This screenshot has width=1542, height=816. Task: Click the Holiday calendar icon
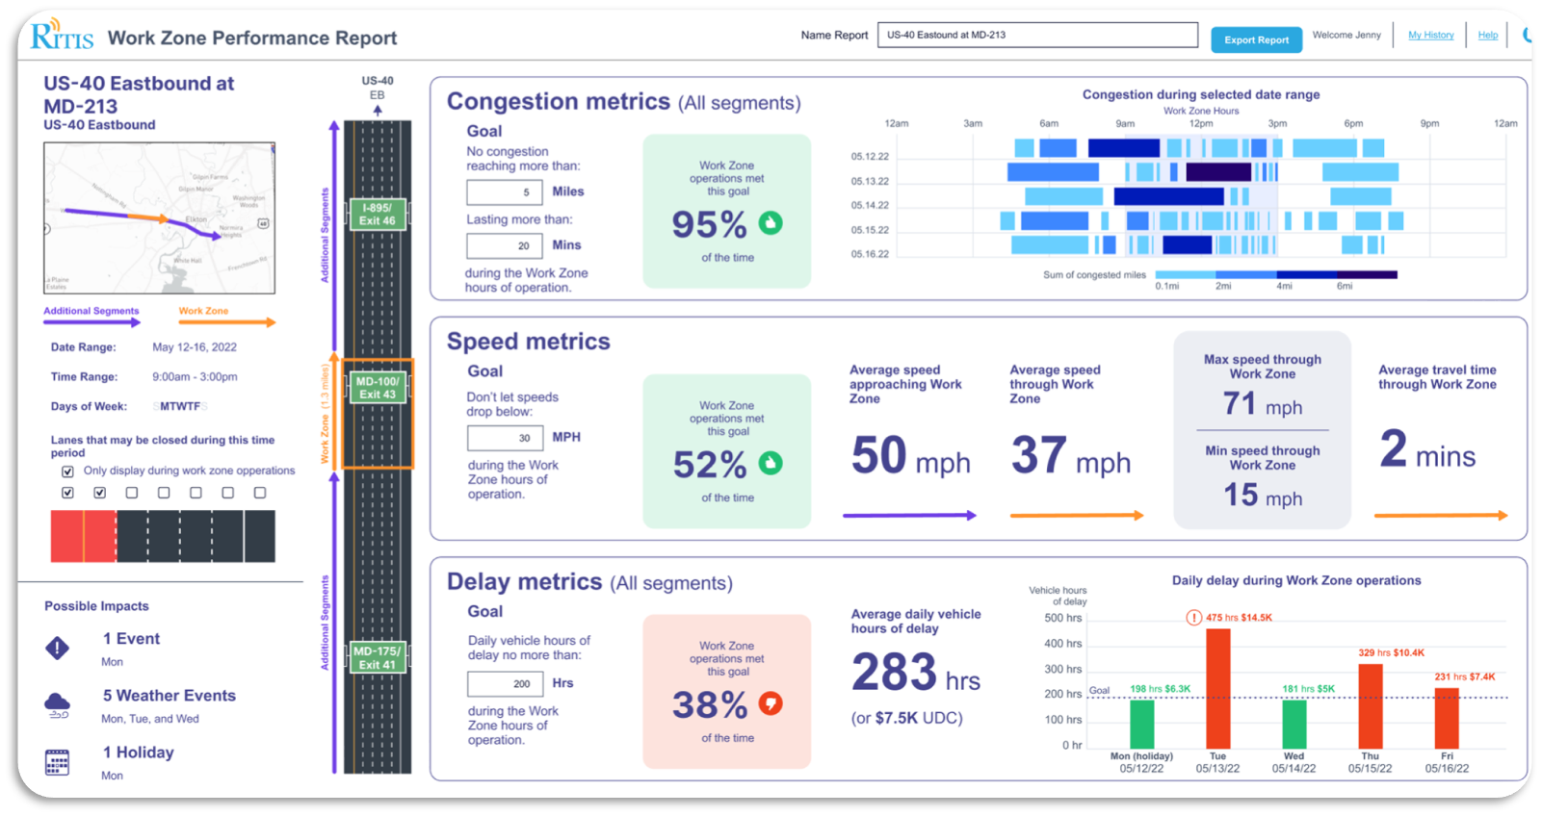pyautogui.click(x=57, y=762)
